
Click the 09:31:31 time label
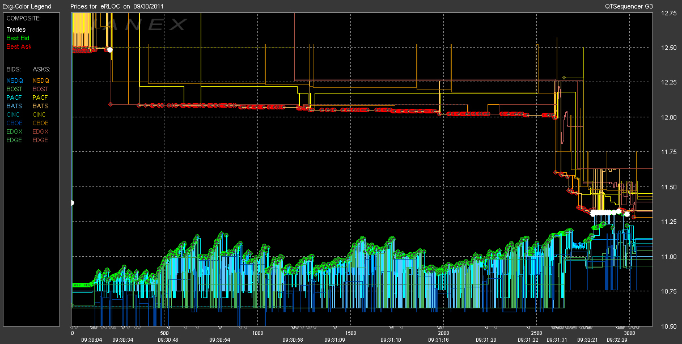coord(558,339)
